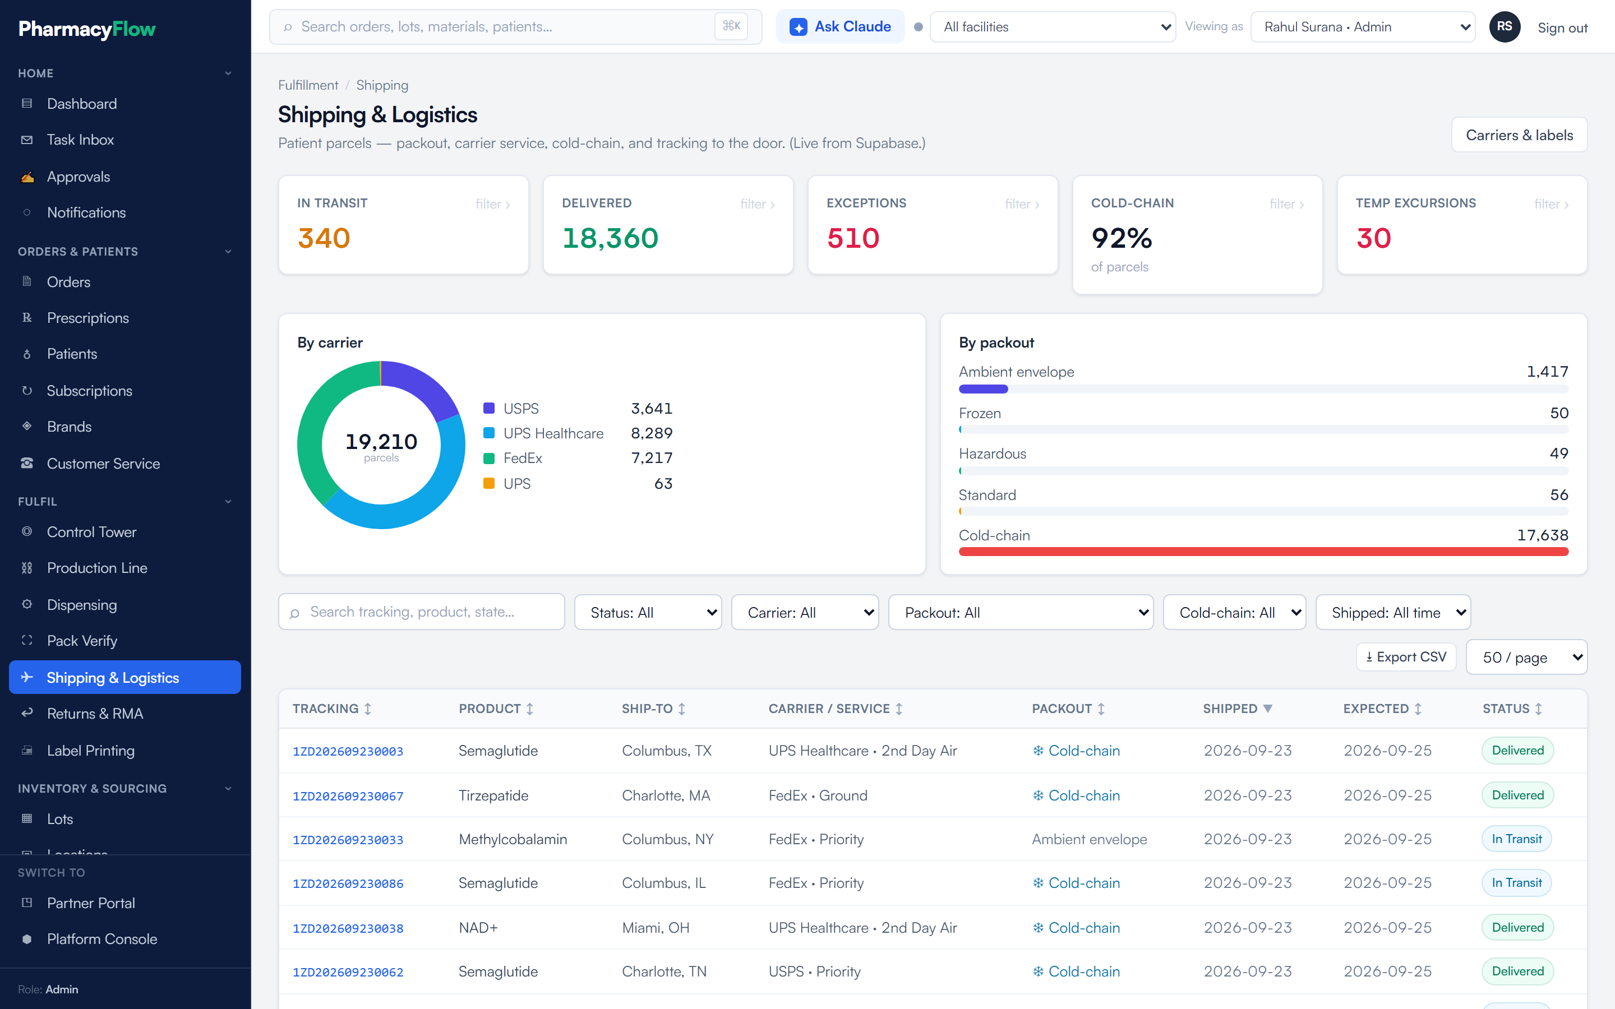Screen dimensions: 1615x1009
Task: Export the table as CSV
Action: coord(1406,658)
